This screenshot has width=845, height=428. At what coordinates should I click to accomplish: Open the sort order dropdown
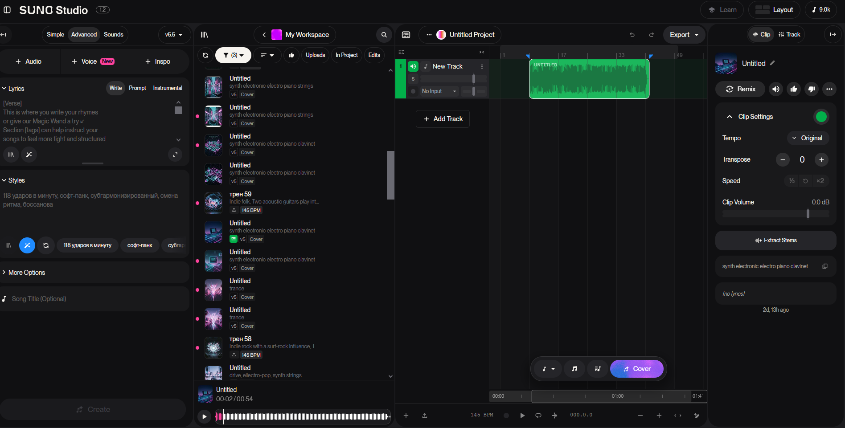pos(267,55)
